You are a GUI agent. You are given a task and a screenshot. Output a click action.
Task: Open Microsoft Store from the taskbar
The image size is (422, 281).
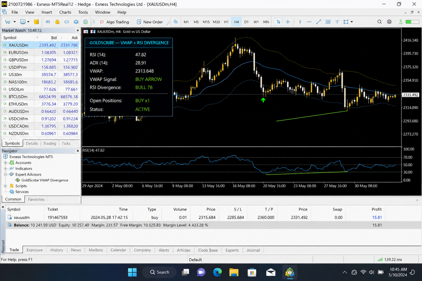[252, 272]
